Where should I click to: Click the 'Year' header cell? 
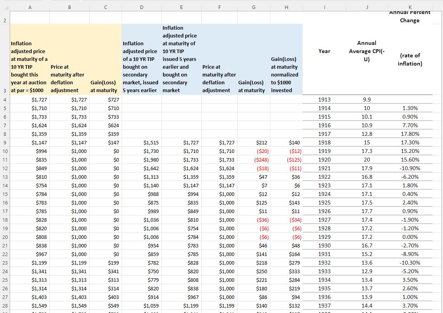click(324, 51)
